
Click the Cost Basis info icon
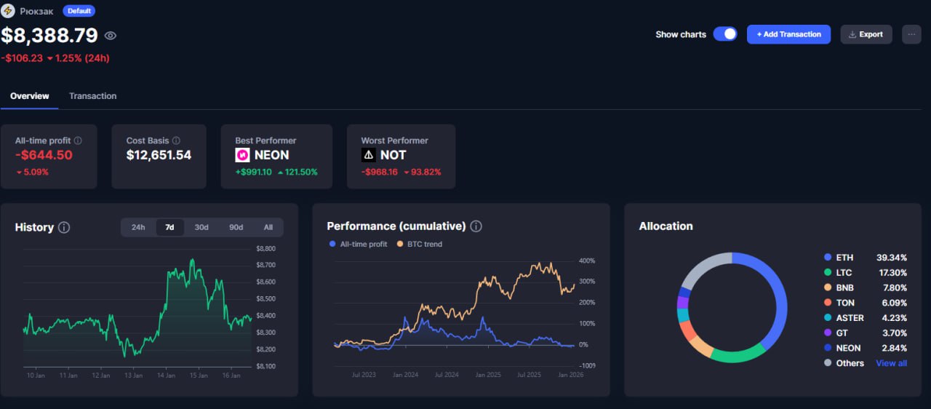coord(176,140)
